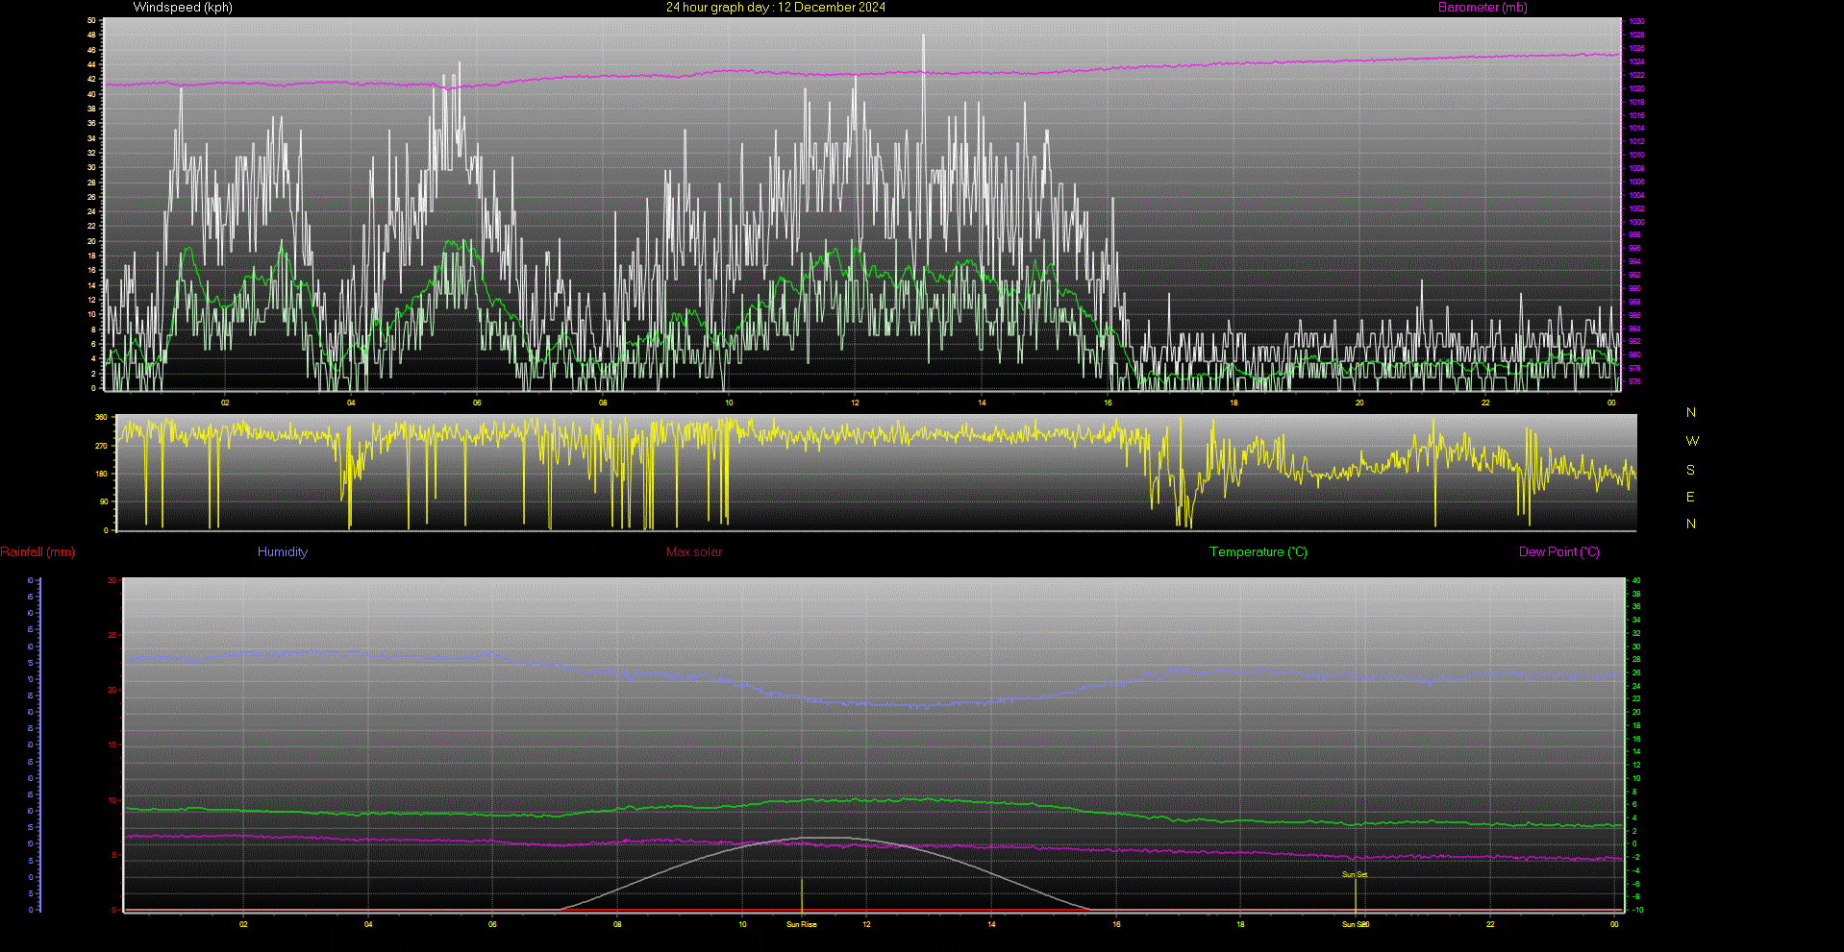
Task: Click the "90" wind direction axis value
Action: coord(104,502)
